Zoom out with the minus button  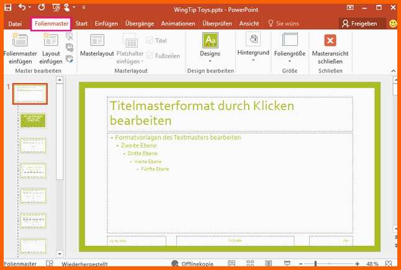click(x=300, y=264)
